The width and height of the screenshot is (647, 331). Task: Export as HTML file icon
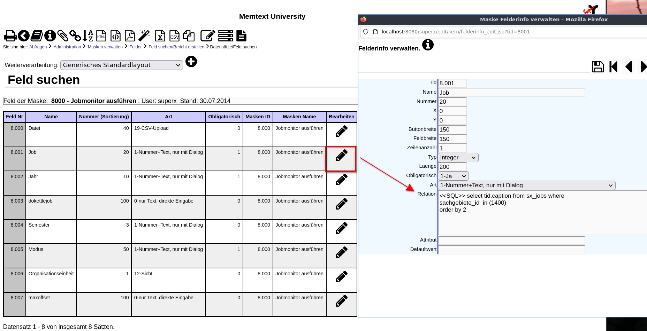[101, 36]
